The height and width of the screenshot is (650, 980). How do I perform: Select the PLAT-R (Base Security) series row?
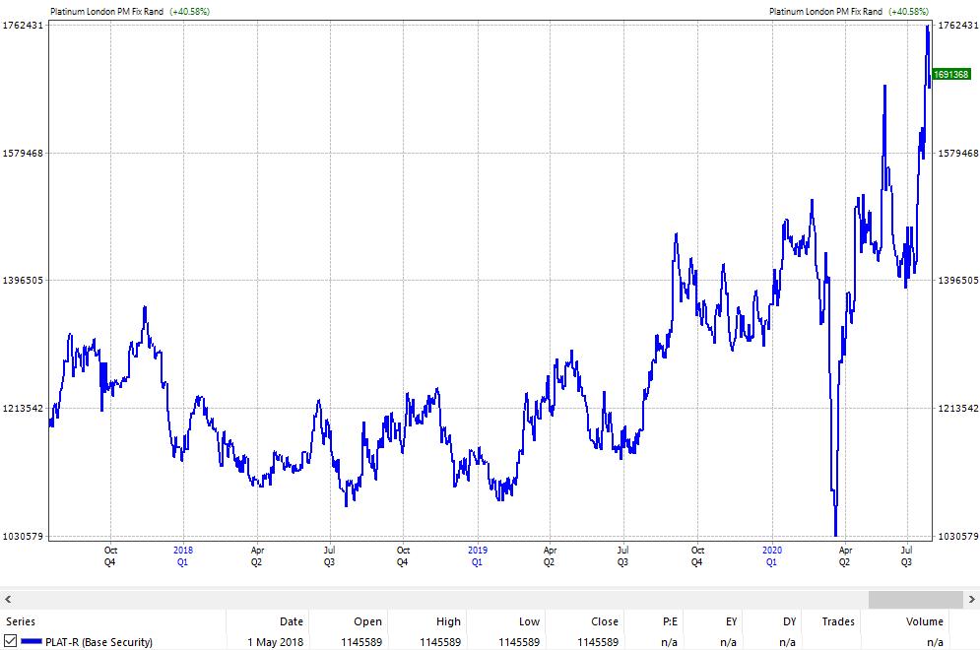point(98,642)
